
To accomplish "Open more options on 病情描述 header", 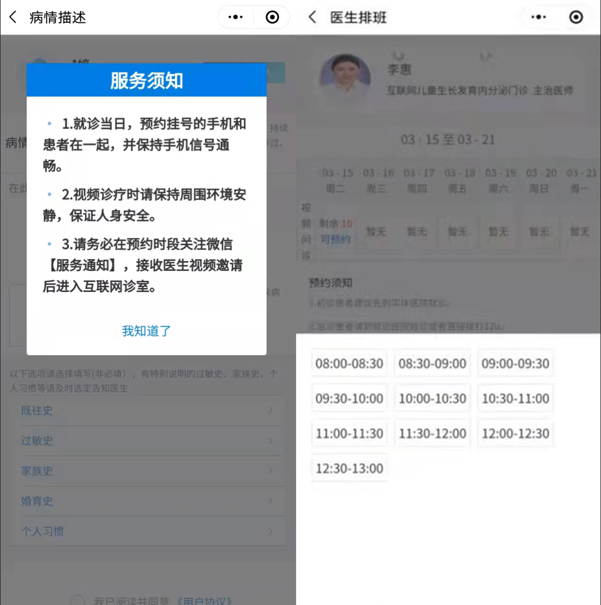I will click(x=236, y=17).
